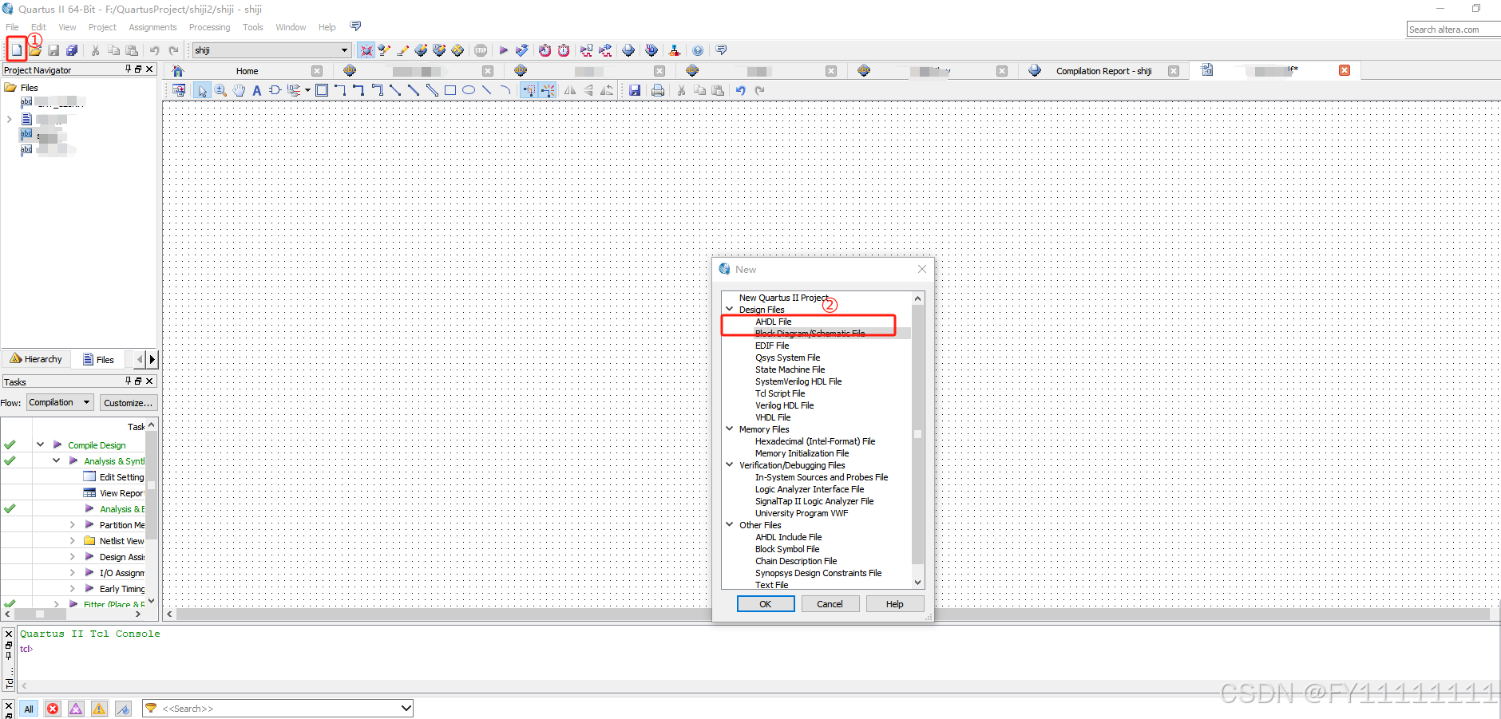Collapse Design Files in New dialog
Image resolution: width=1501 pixels, height=719 pixels.
(729, 309)
